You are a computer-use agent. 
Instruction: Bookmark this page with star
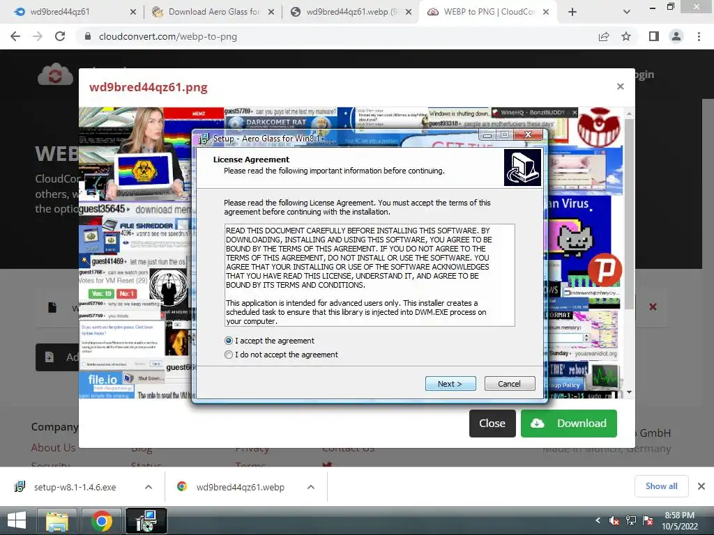[x=626, y=36]
